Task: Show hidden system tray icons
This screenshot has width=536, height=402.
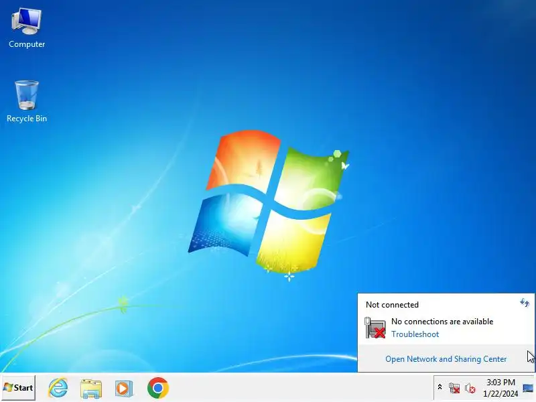Action: (x=440, y=387)
